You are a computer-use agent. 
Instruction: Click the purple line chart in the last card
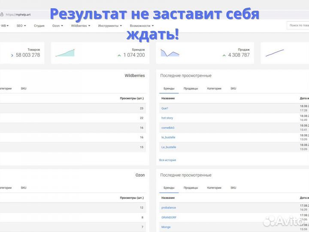click(x=275, y=53)
